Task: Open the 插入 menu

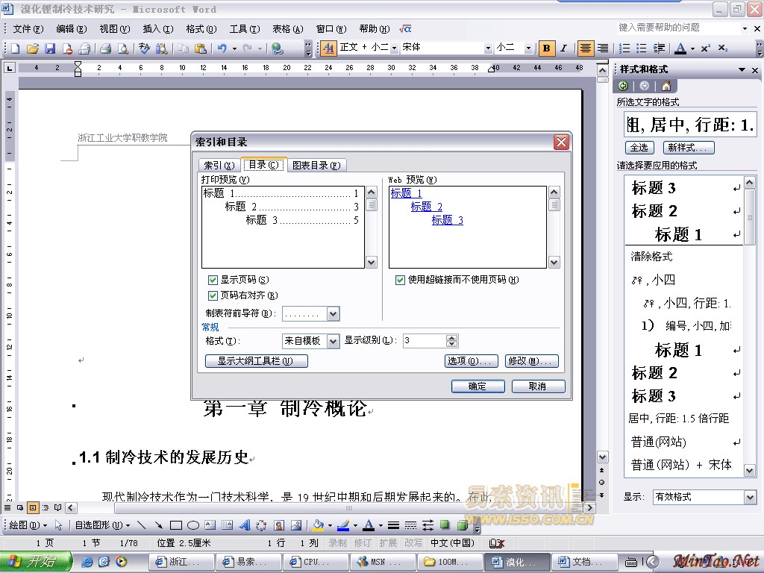Action: tap(157, 29)
